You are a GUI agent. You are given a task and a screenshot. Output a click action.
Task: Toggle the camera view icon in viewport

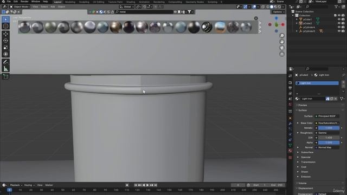click(282, 48)
